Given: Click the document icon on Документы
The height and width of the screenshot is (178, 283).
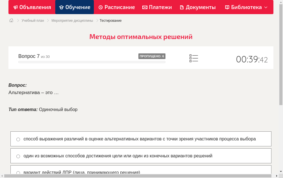Looking at the screenshot, I should (182, 7).
